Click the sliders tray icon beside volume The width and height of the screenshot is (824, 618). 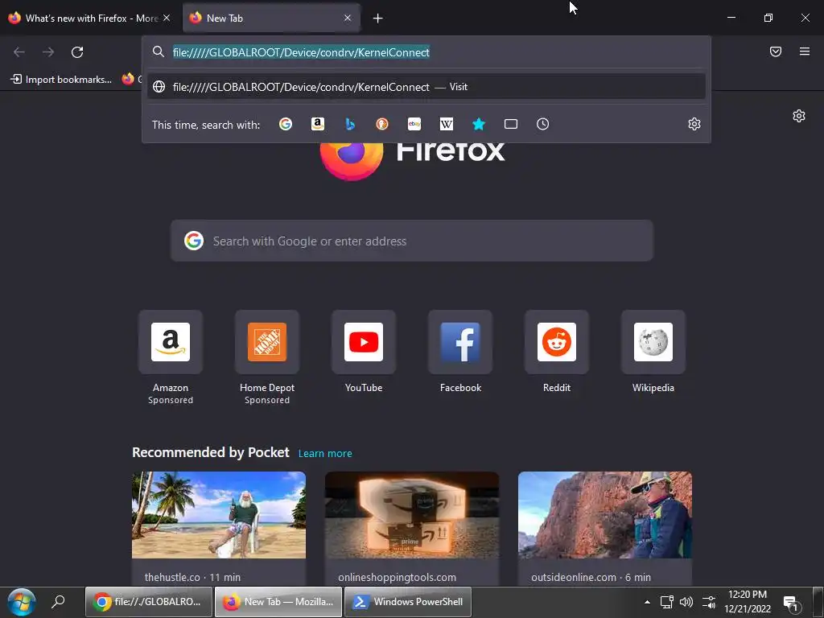click(x=709, y=602)
